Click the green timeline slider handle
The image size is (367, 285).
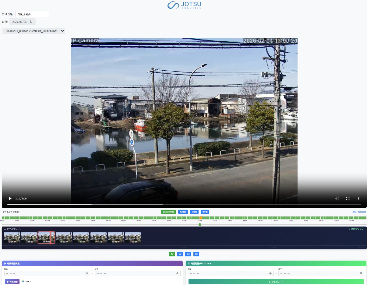[x=200, y=225]
